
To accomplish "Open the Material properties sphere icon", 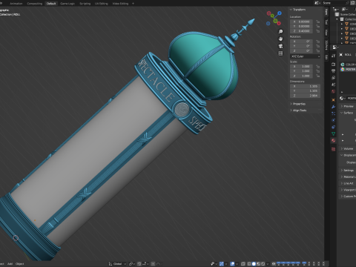I will pos(333,141).
